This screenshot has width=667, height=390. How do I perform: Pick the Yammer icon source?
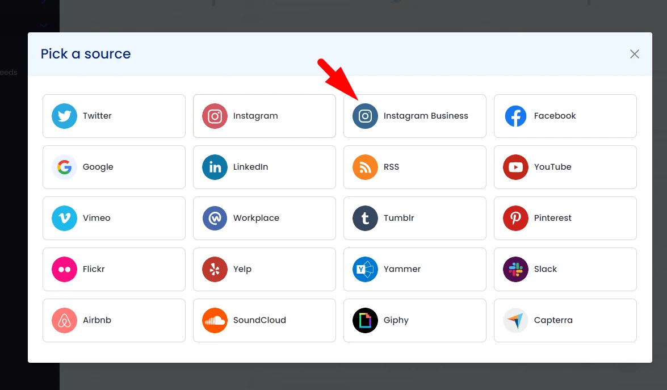click(365, 269)
